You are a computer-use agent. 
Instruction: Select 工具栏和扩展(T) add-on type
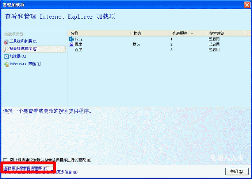pyautogui.click(x=23, y=42)
